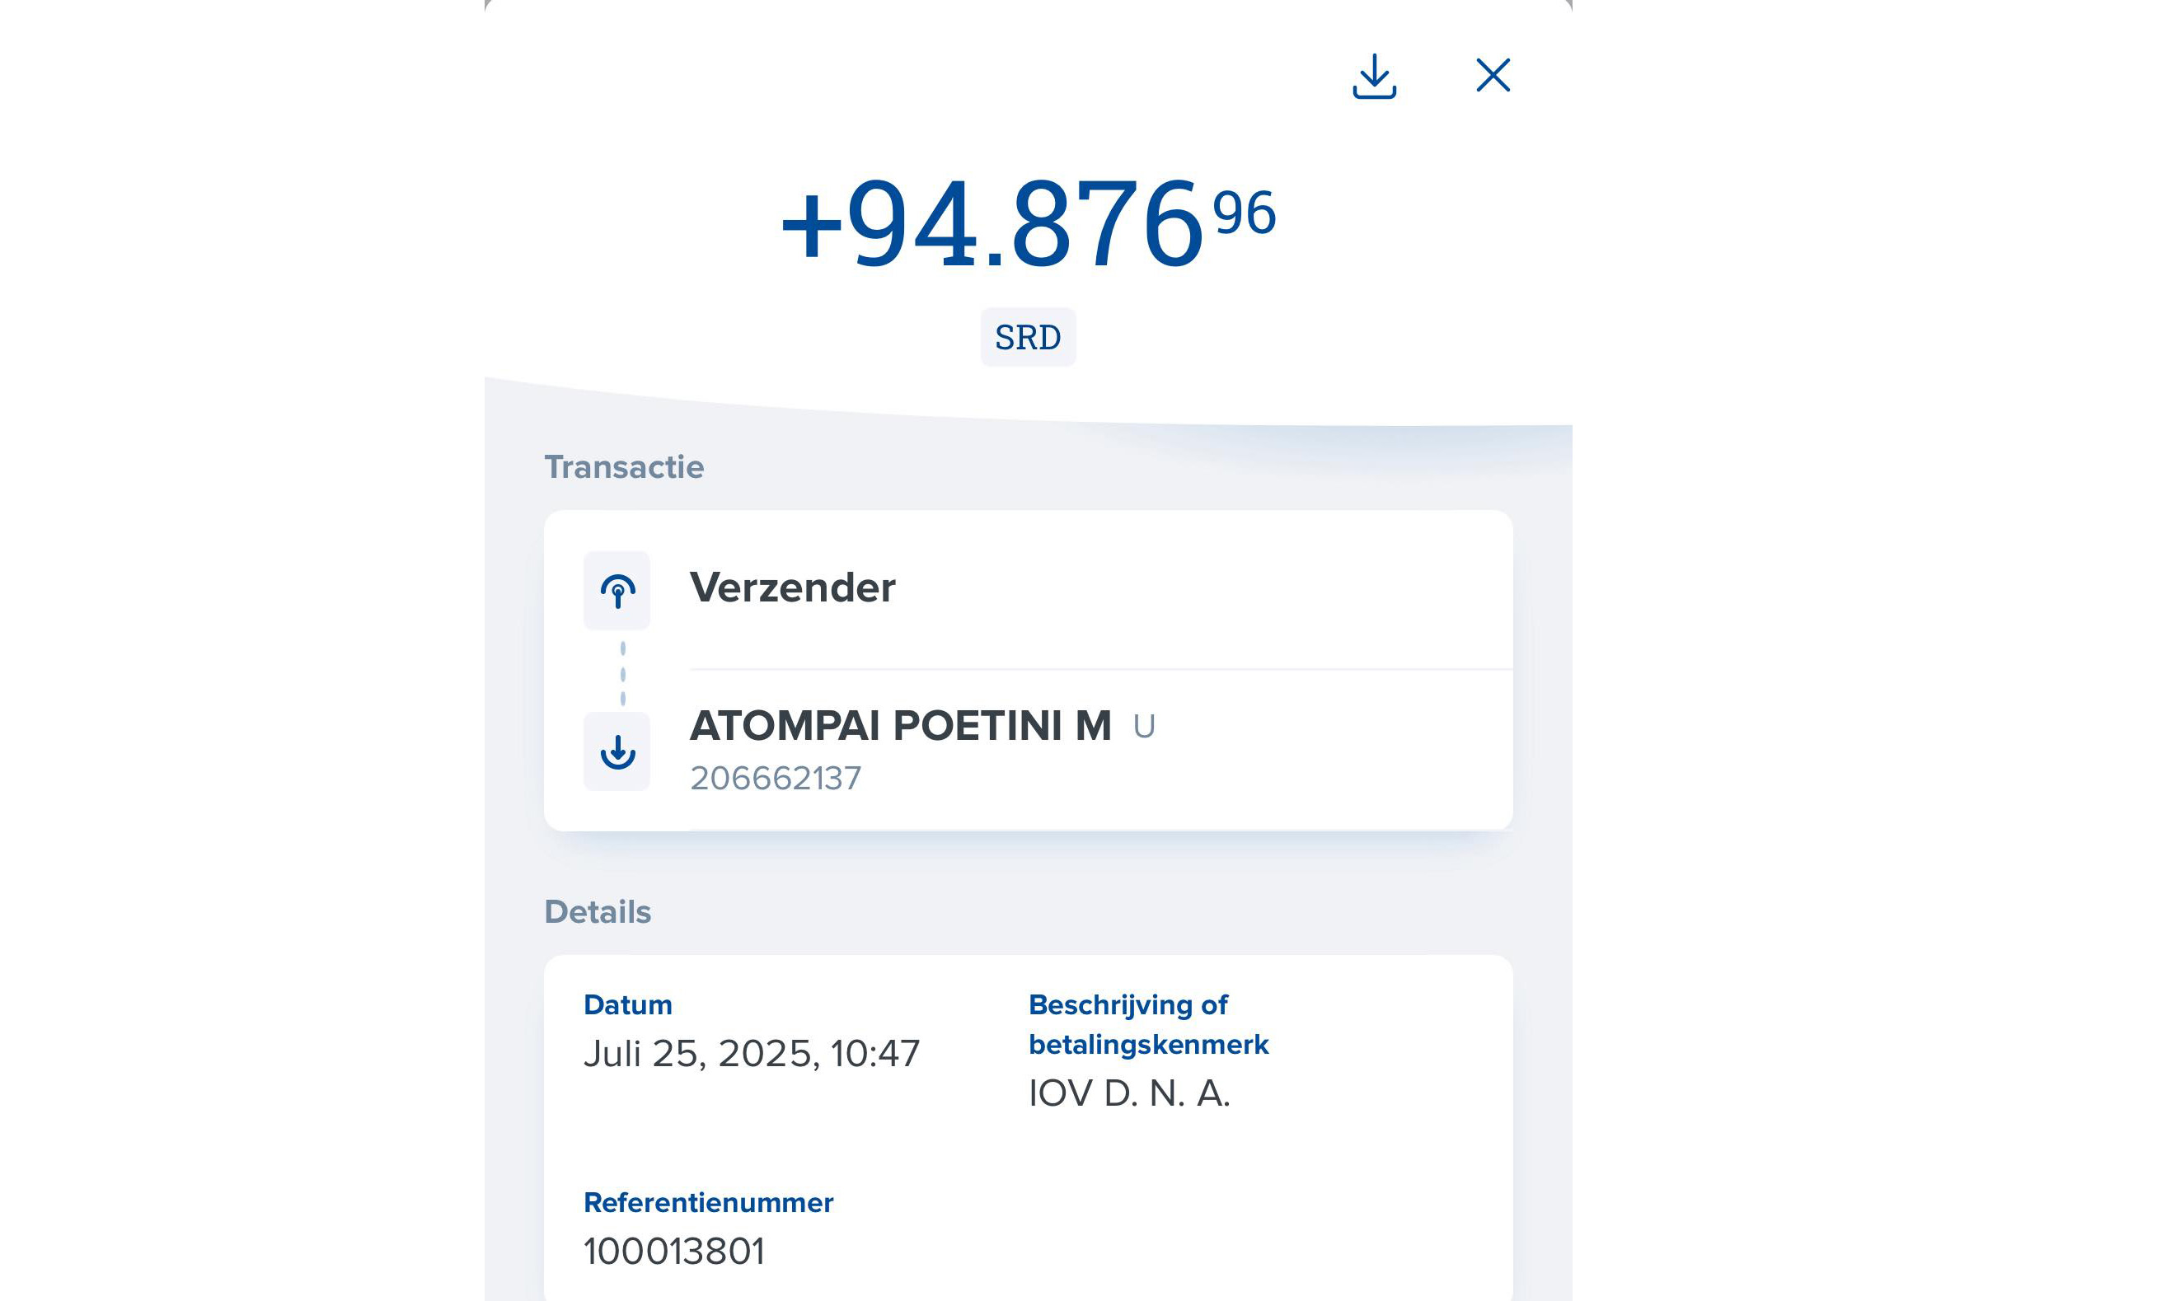The width and height of the screenshot is (2166, 1301).
Task: Click the 96 cents superscript
Action: 1244,213
